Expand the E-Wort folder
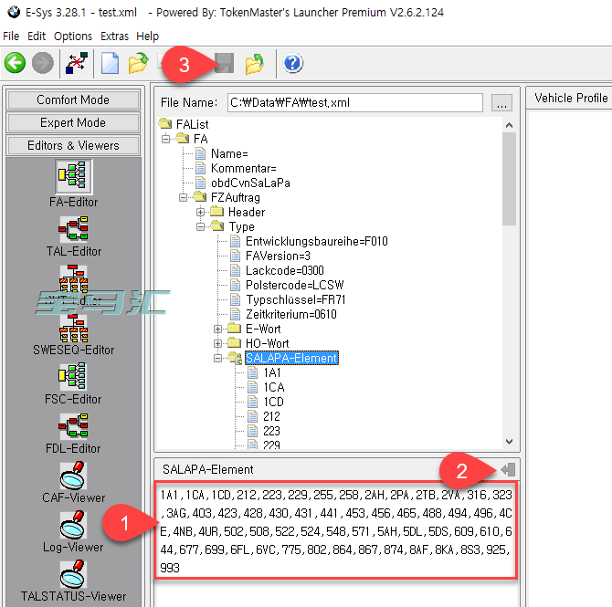The image size is (612, 607). click(x=218, y=329)
